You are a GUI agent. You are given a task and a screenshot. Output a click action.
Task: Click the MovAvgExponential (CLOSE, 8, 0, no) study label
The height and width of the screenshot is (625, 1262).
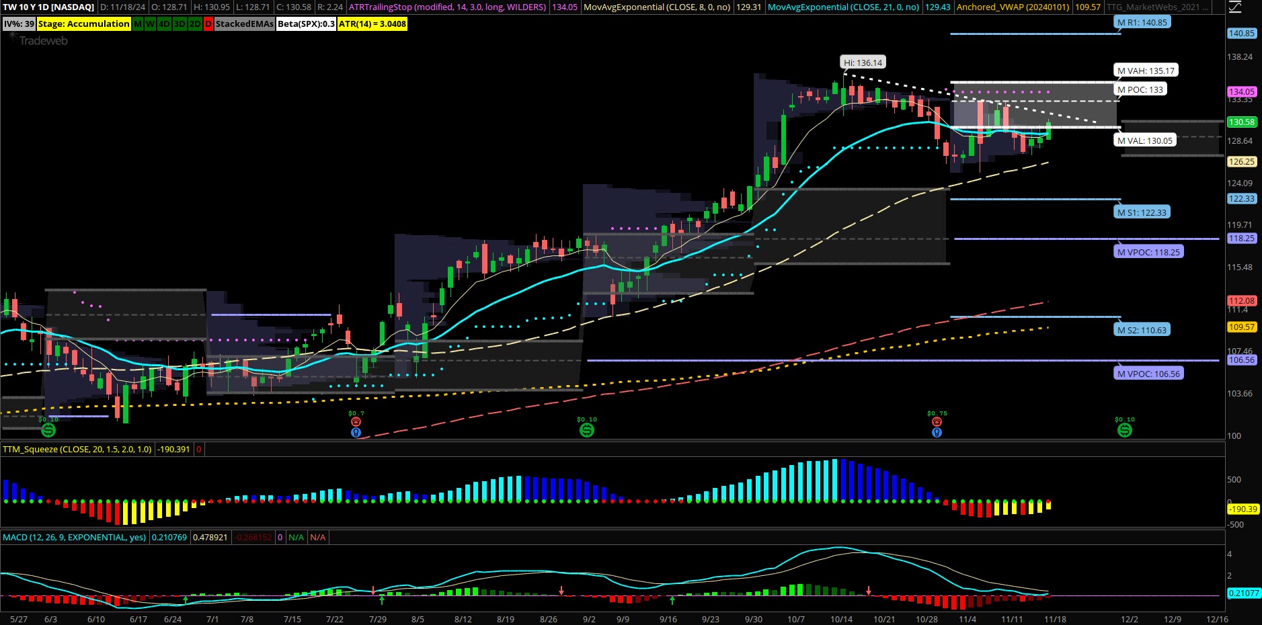(x=657, y=7)
